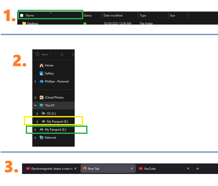Open a new browser tab with the plus icon
The width and height of the screenshot is (218, 186).
[197, 169]
